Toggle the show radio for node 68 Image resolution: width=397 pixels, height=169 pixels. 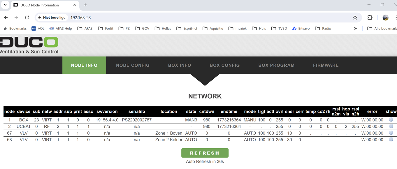pos(391,140)
